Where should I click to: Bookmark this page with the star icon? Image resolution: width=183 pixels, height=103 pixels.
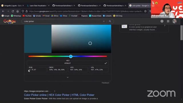[x=145, y=11]
